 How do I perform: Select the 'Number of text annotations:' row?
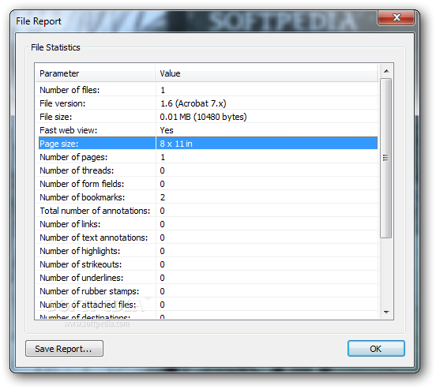click(x=207, y=238)
